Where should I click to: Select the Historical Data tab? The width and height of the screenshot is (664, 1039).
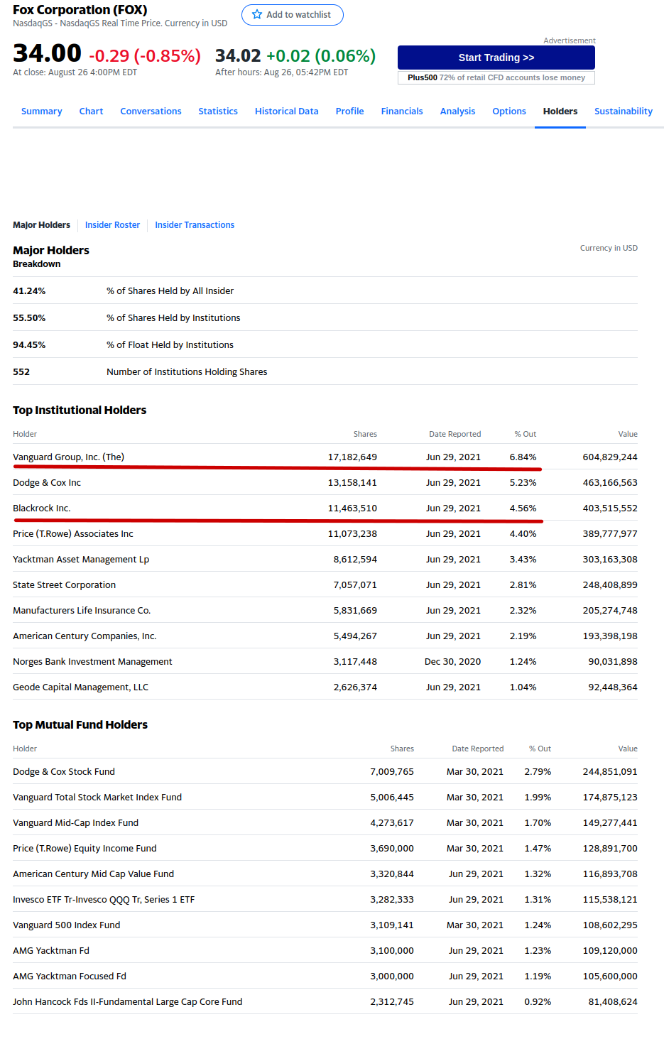coord(286,111)
